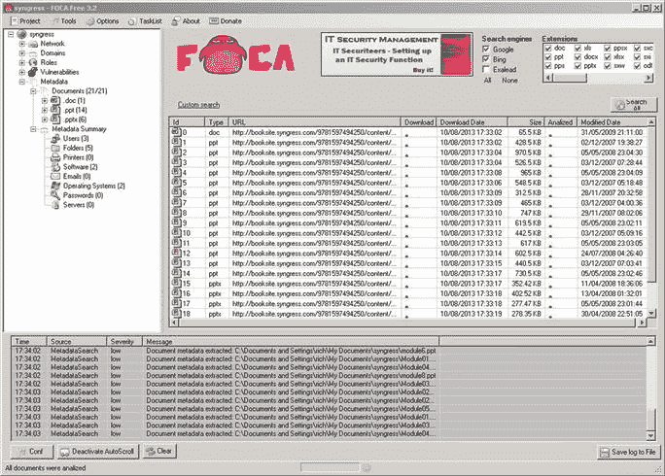This screenshot has width=665, height=476.
Task: Click the Save log to File button
Action: [628, 453]
